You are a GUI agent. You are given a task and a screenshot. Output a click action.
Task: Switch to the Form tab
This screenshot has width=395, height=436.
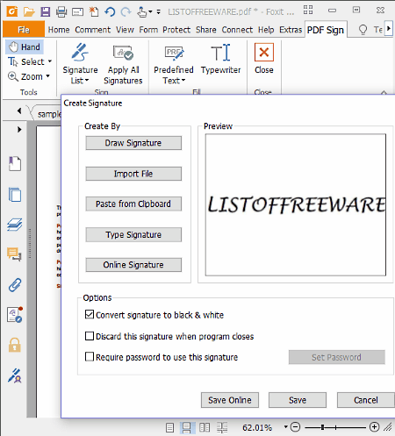pos(148,30)
